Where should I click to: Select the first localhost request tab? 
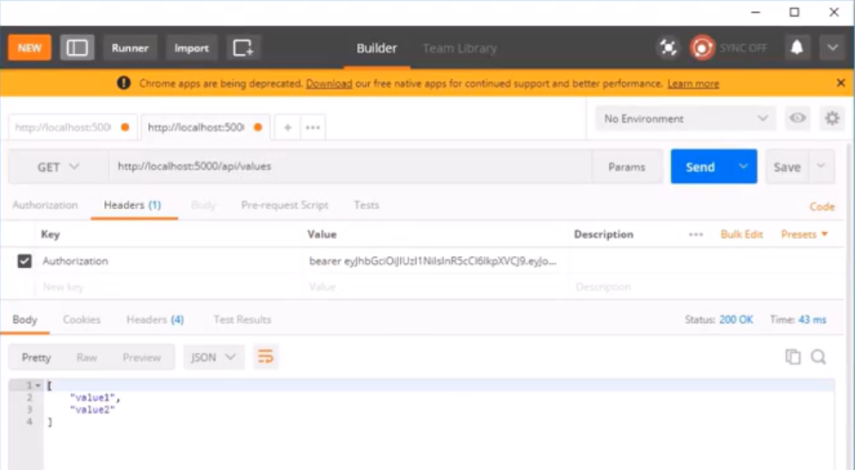(x=72, y=127)
